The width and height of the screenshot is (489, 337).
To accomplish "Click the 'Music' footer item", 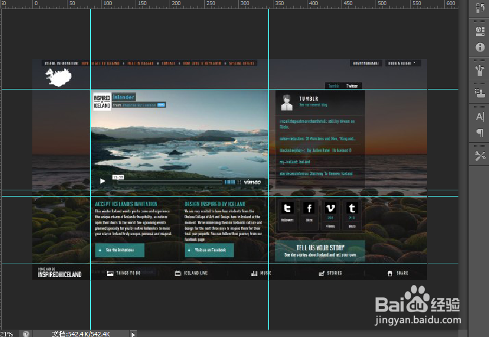I will [x=261, y=273].
